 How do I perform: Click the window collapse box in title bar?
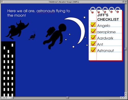126,2
